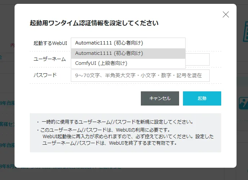Click the キャンセル button
This screenshot has width=248, height=180.
[x=160, y=98]
